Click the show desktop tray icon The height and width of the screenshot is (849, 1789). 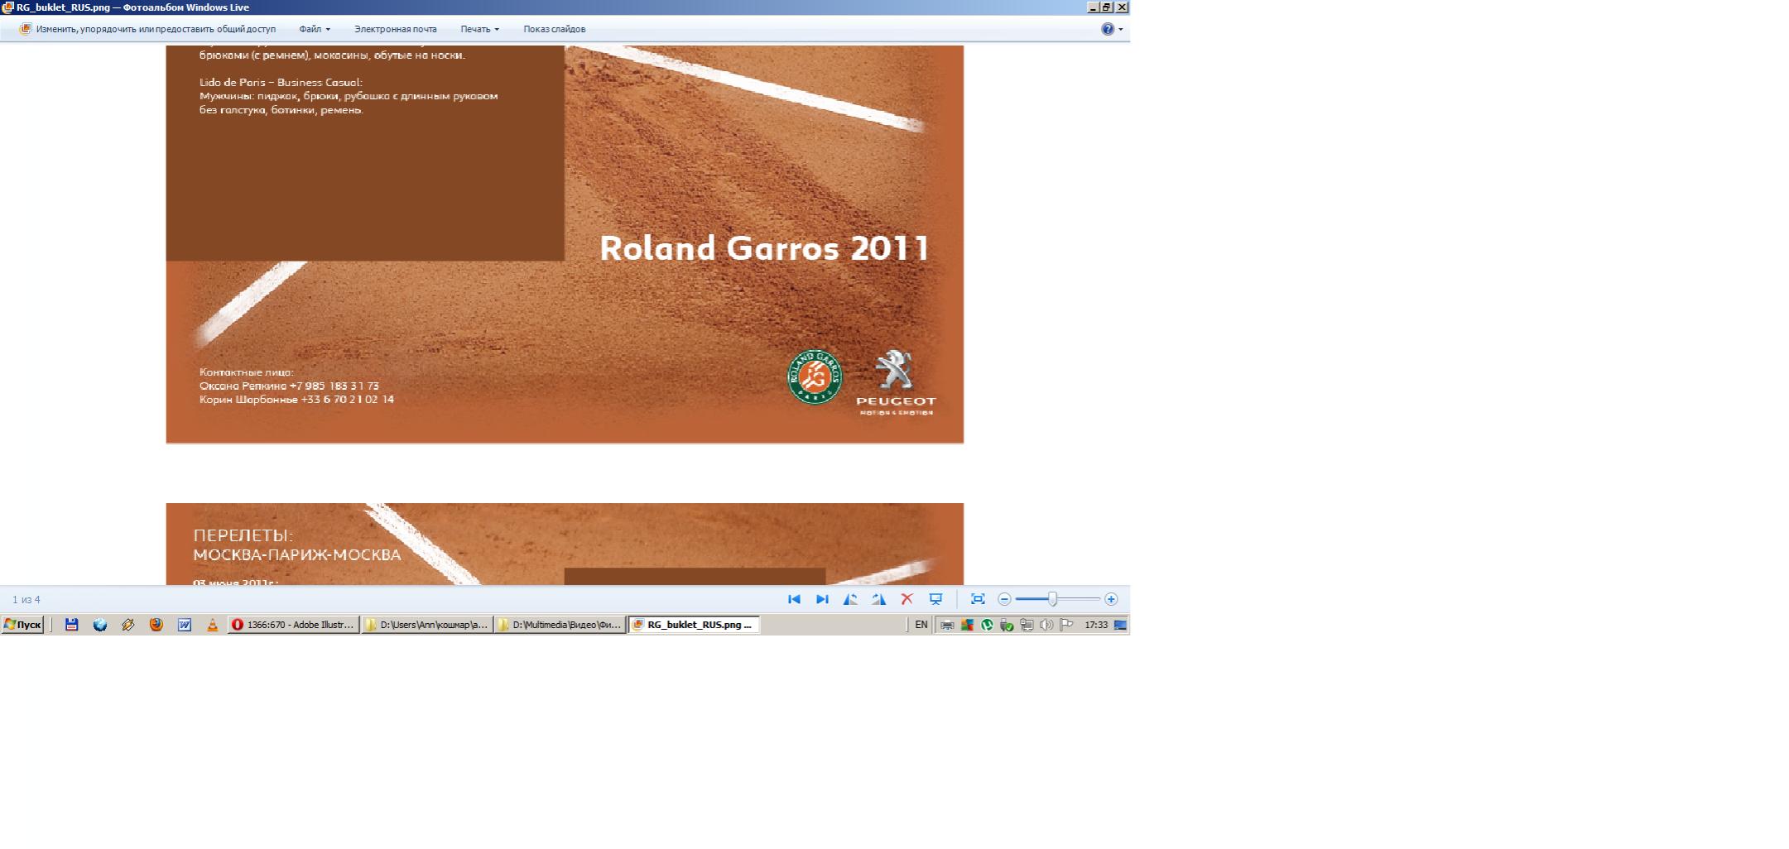(x=1120, y=625)
